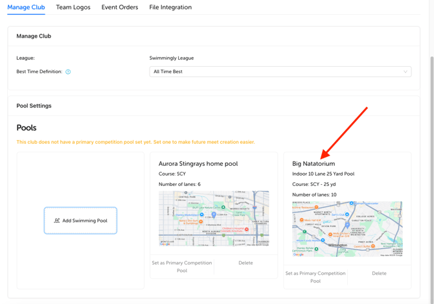This screenshot has width=434, height=304.
Task: Click the Big Natatorium map thumbnail
Action: (347, 229)
